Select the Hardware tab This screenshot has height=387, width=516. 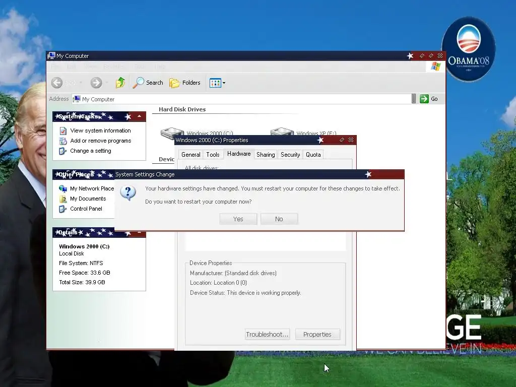[x=239, y=154]
